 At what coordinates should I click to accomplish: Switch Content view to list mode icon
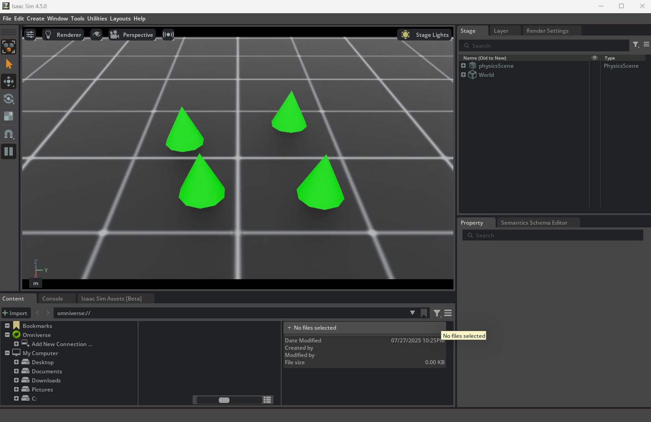tap(267, 400)
